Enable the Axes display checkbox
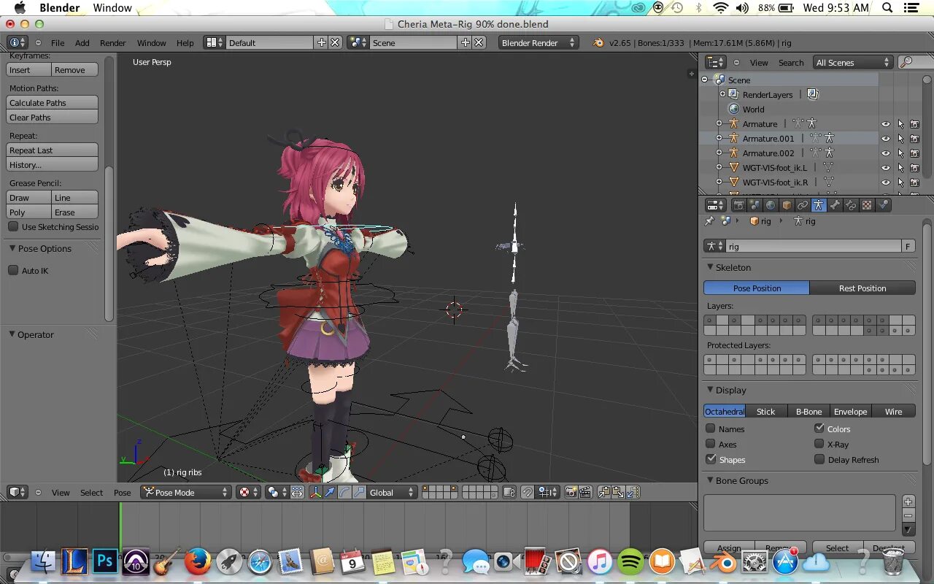The image size is (934, 584). pyautogui.click(x=711, y=444)
